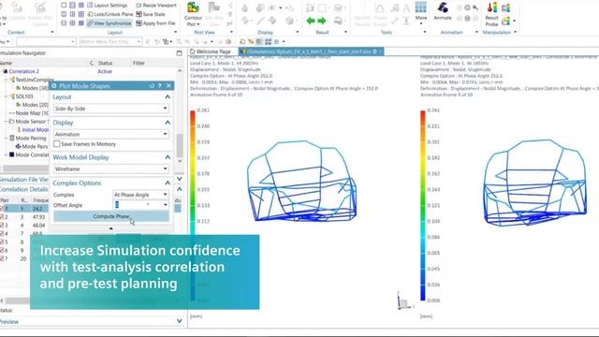Click the Layout Settings option

coord(108,5)
